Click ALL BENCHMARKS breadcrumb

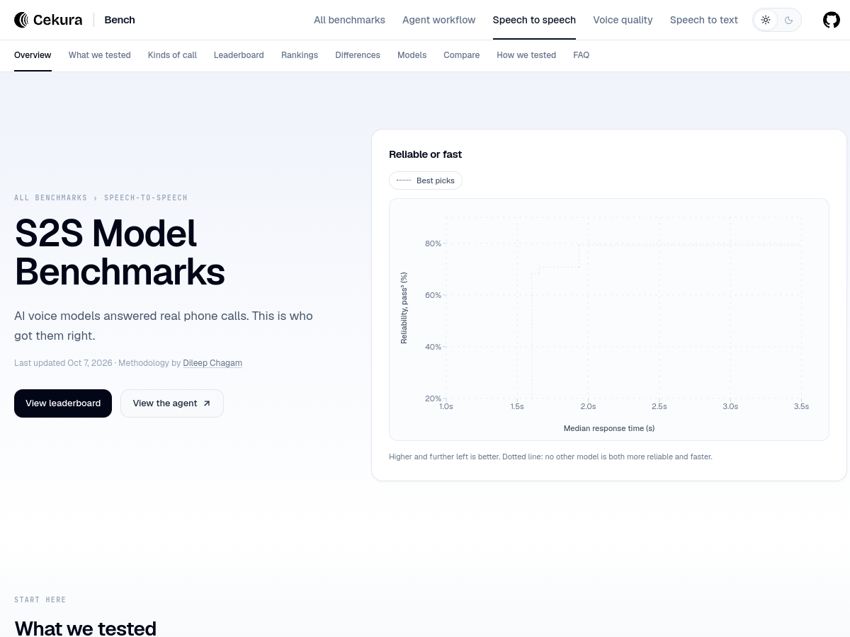coord(51,198)
